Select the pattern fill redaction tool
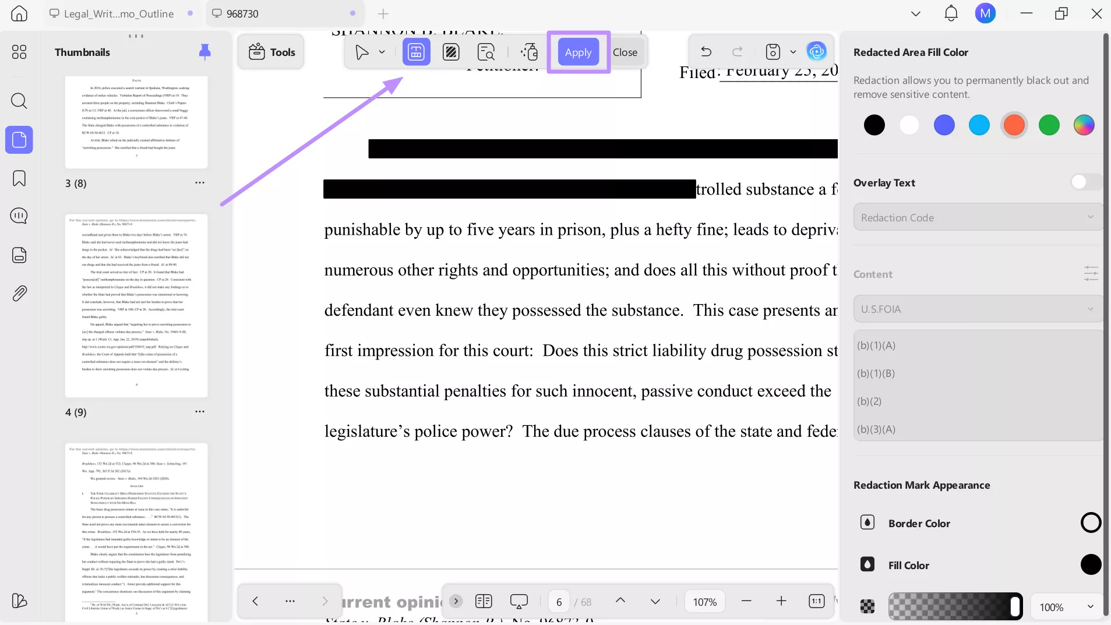The width and height of the screenshot is (1111, 625). [452, 52]
